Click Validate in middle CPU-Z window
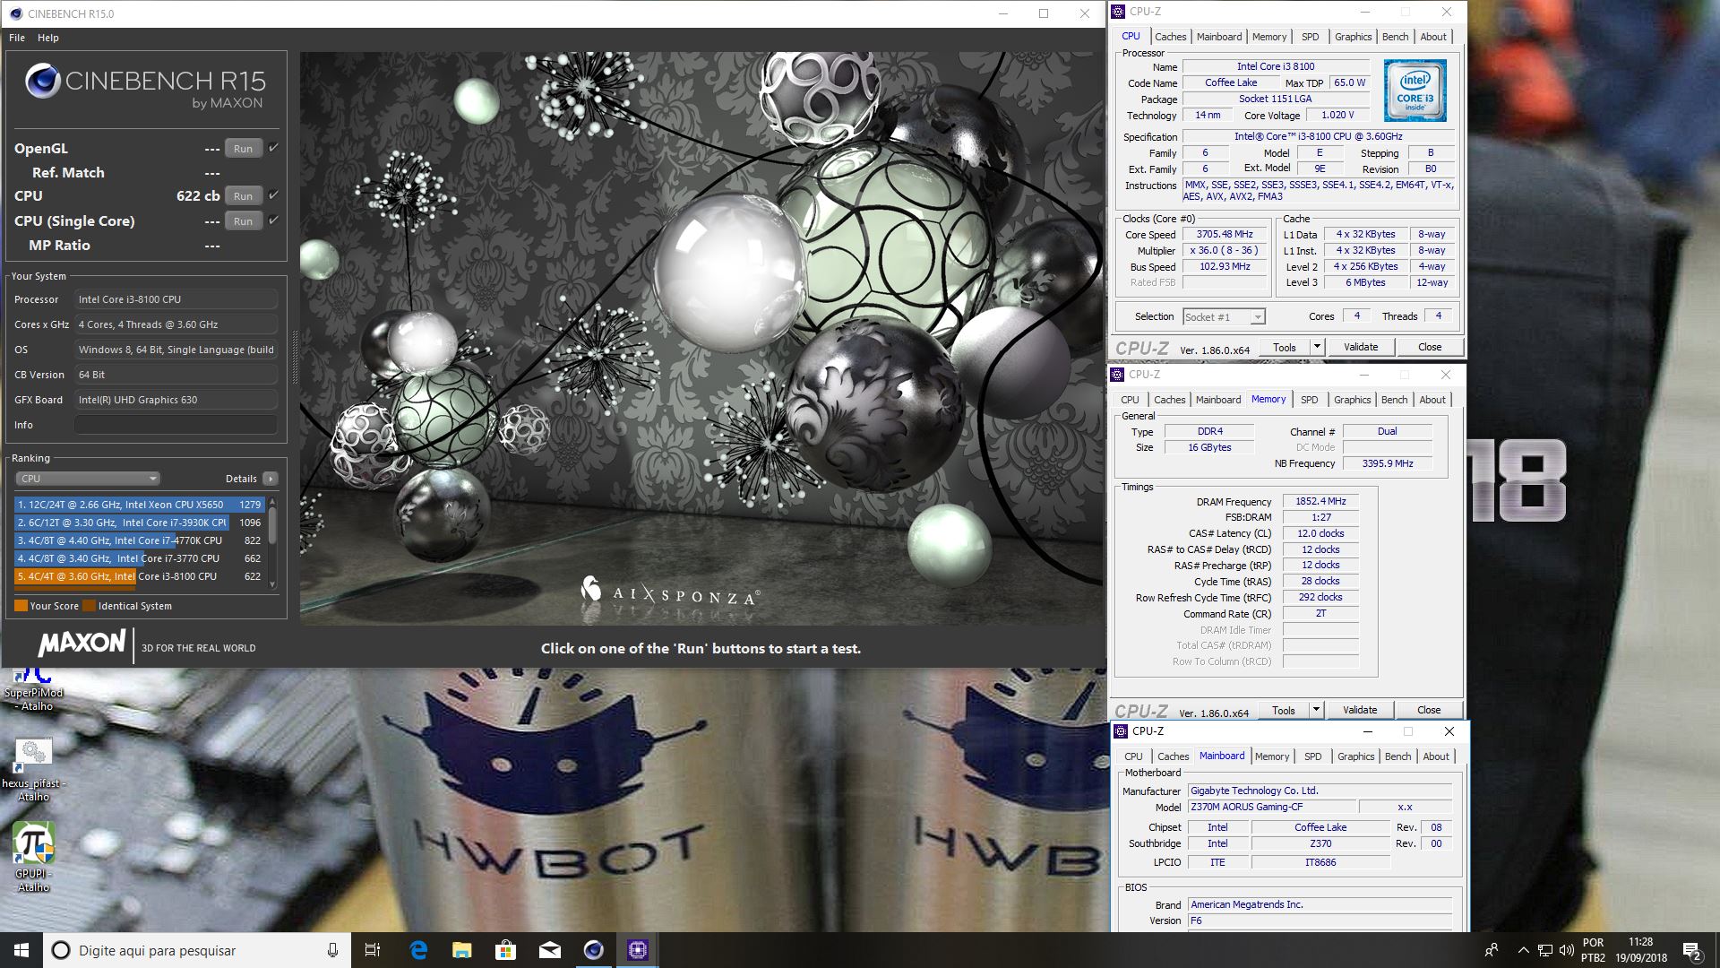Viewport: 1720px width, 968px height. click(x=1360, y=710)
